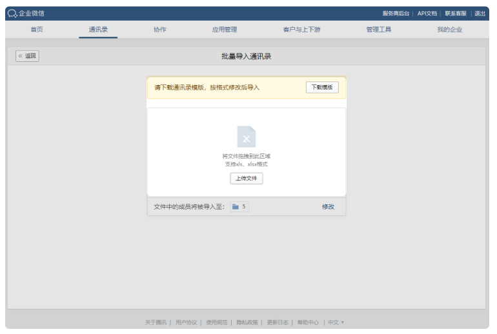The width and height of the screenshot is (497, 334).
Task: Log out using 退出 link
Action: coord(480,14)
